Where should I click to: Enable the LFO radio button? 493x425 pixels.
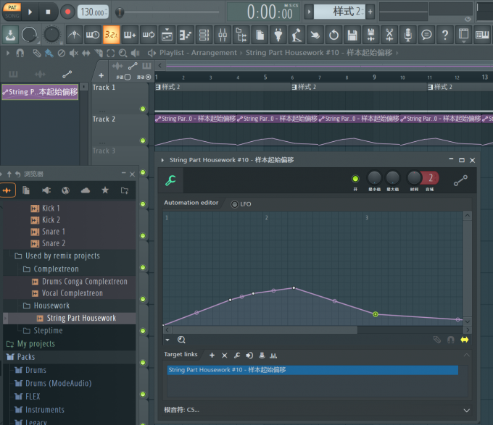click(x=235, y=204)
